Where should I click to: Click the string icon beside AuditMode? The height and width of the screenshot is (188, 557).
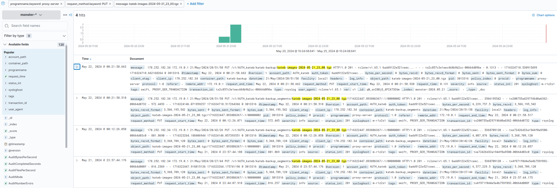(x=6, y=177)
